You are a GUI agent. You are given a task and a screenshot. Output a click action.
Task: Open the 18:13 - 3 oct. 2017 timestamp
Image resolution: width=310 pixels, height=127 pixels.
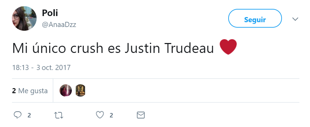click(41, 68)
